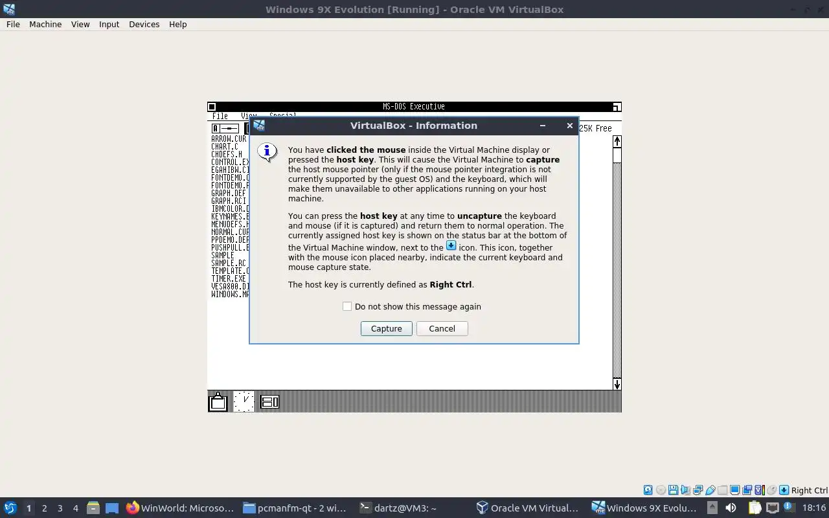Open the View menu of VirtualBox
Image resolution: width=829 pixels, height=518 pixels.
[80, 24]
